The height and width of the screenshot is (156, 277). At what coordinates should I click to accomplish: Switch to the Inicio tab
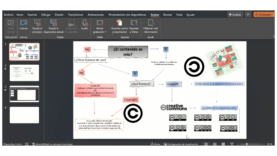(x=20, y=15)
